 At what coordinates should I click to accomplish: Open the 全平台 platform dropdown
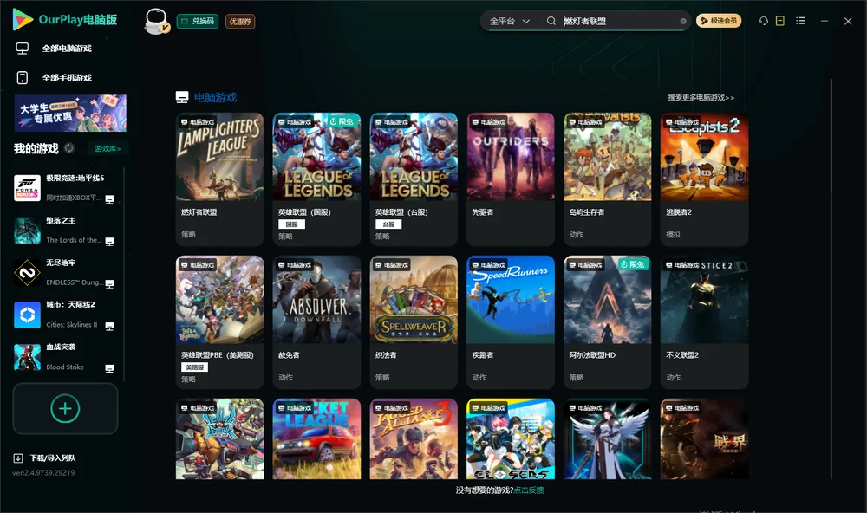[x=509, y=21]
